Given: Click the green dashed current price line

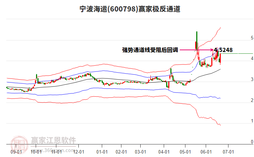Looking at the screenshot, I should pos(237,53).
